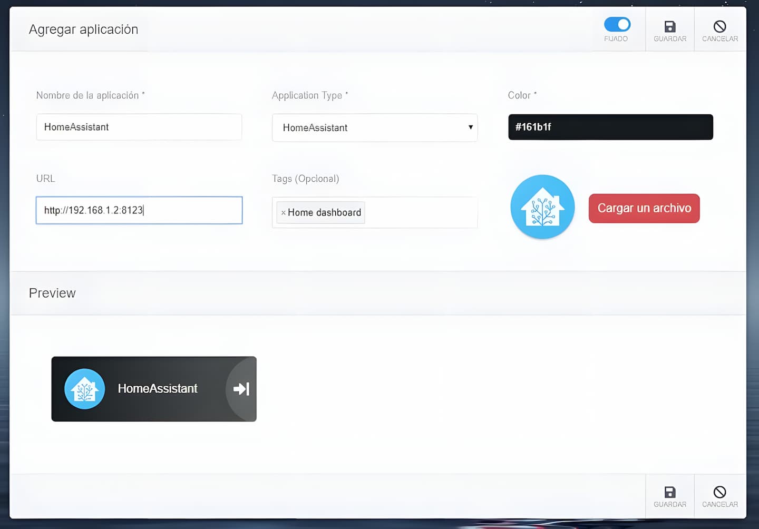Viewport: 759px width, 529px height.
Task: Click the large HomeAssistant logo beside upload button
Action: pyautogui.click(x=542, y=207)
